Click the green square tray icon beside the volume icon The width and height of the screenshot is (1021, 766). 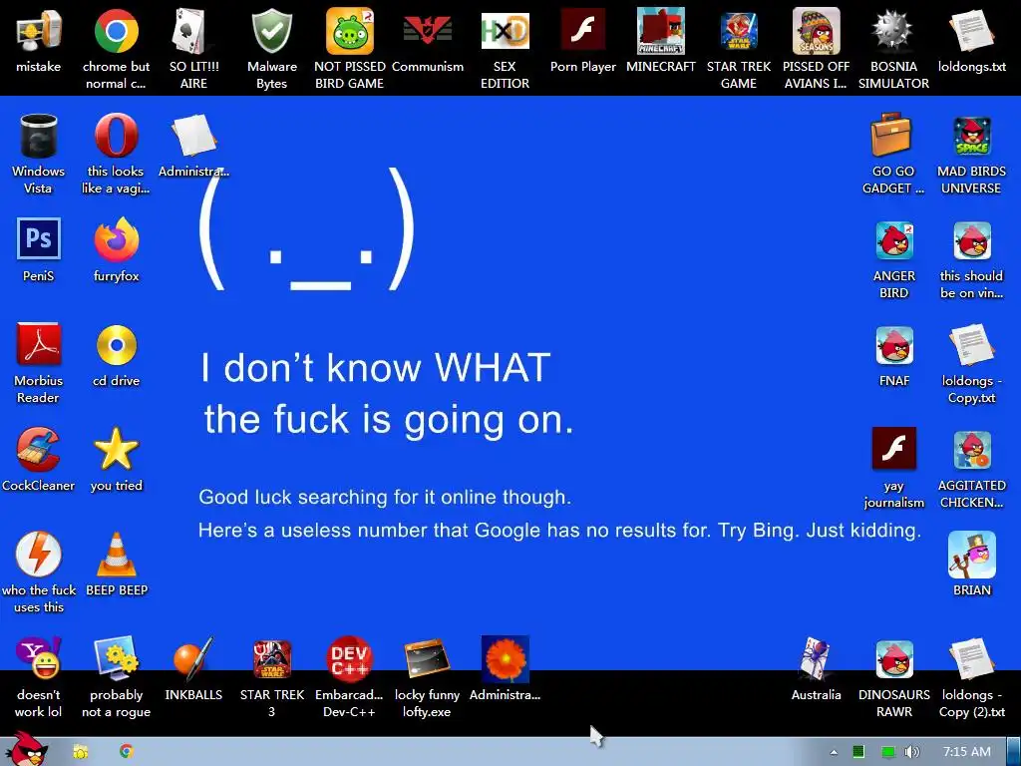887,752
